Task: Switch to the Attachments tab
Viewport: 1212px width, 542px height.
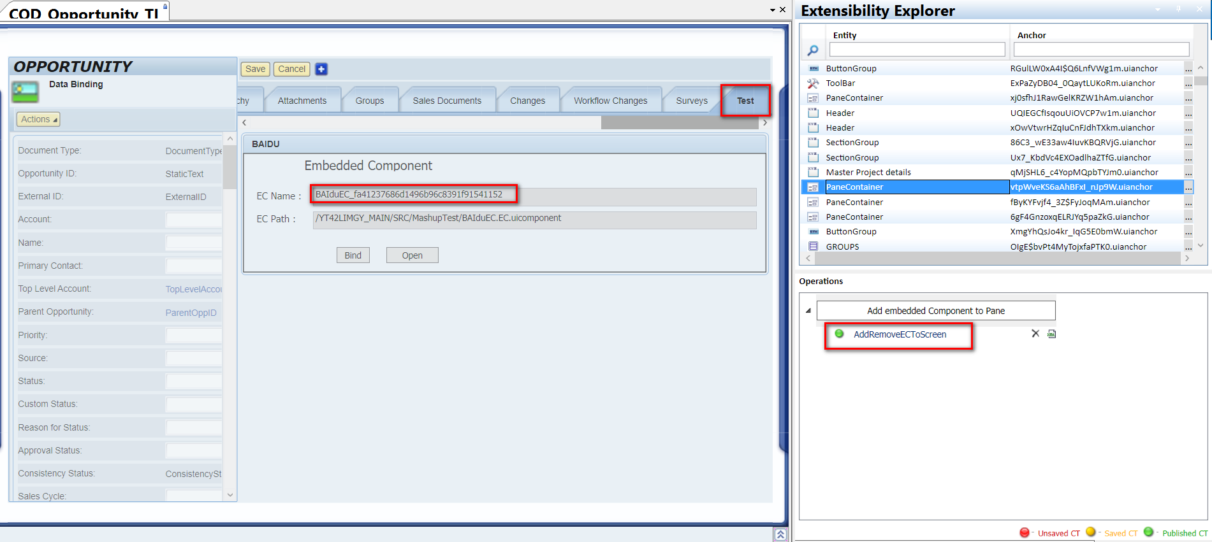Action: click(302, 101)
